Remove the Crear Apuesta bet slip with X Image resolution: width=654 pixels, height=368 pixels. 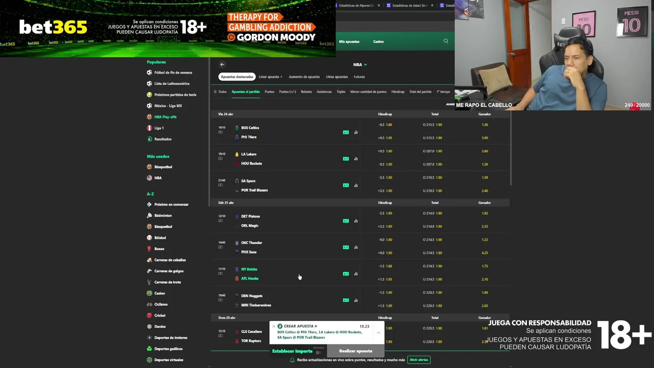point(274,326)
